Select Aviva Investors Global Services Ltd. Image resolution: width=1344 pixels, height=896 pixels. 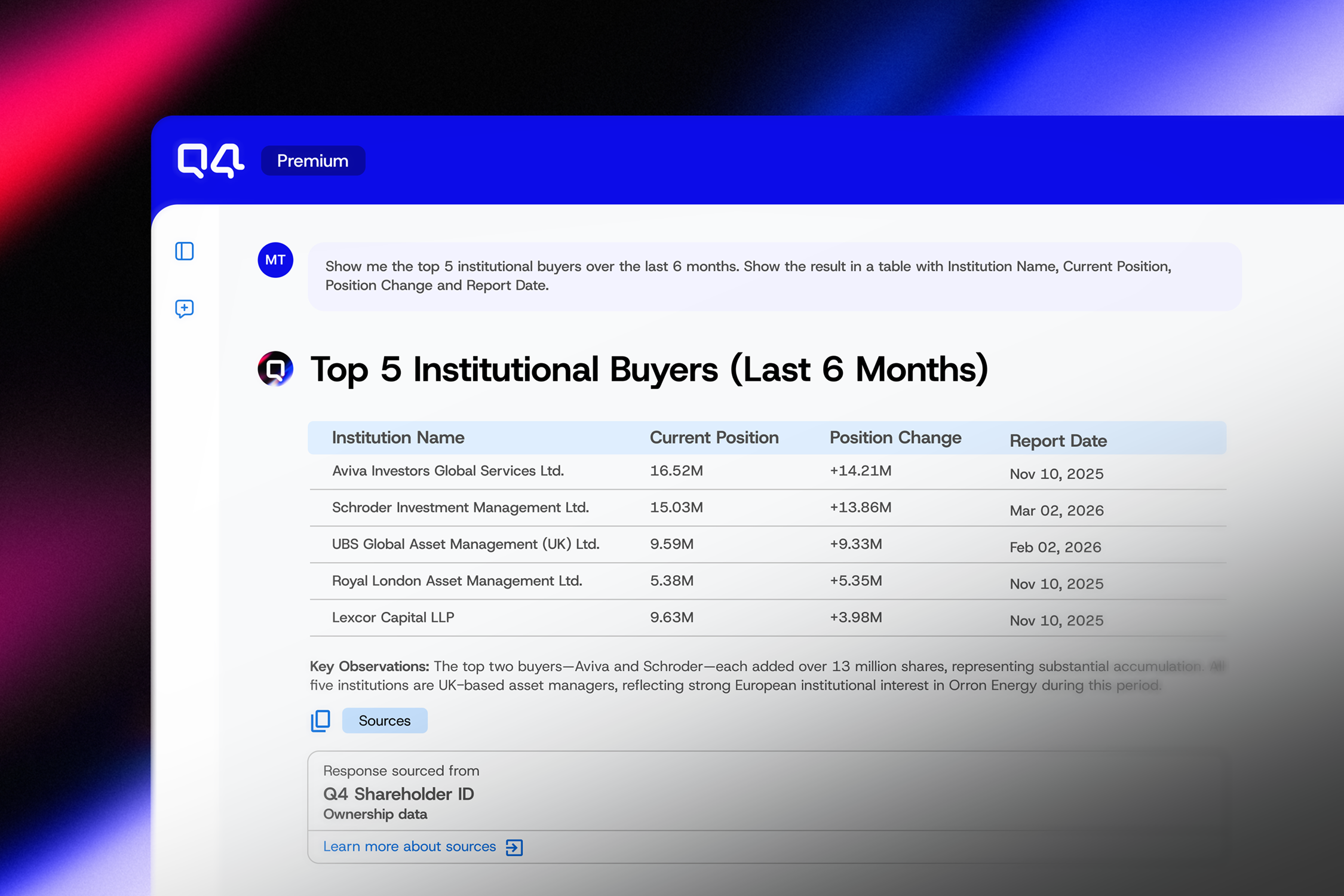click(x=448, y=471)
